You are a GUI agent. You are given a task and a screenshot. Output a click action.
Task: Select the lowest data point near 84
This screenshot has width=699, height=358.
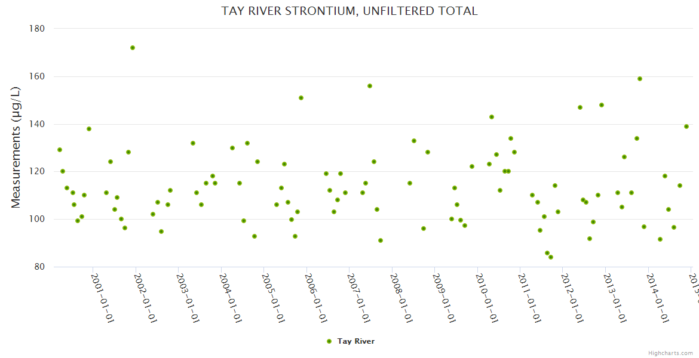(551, 257)
